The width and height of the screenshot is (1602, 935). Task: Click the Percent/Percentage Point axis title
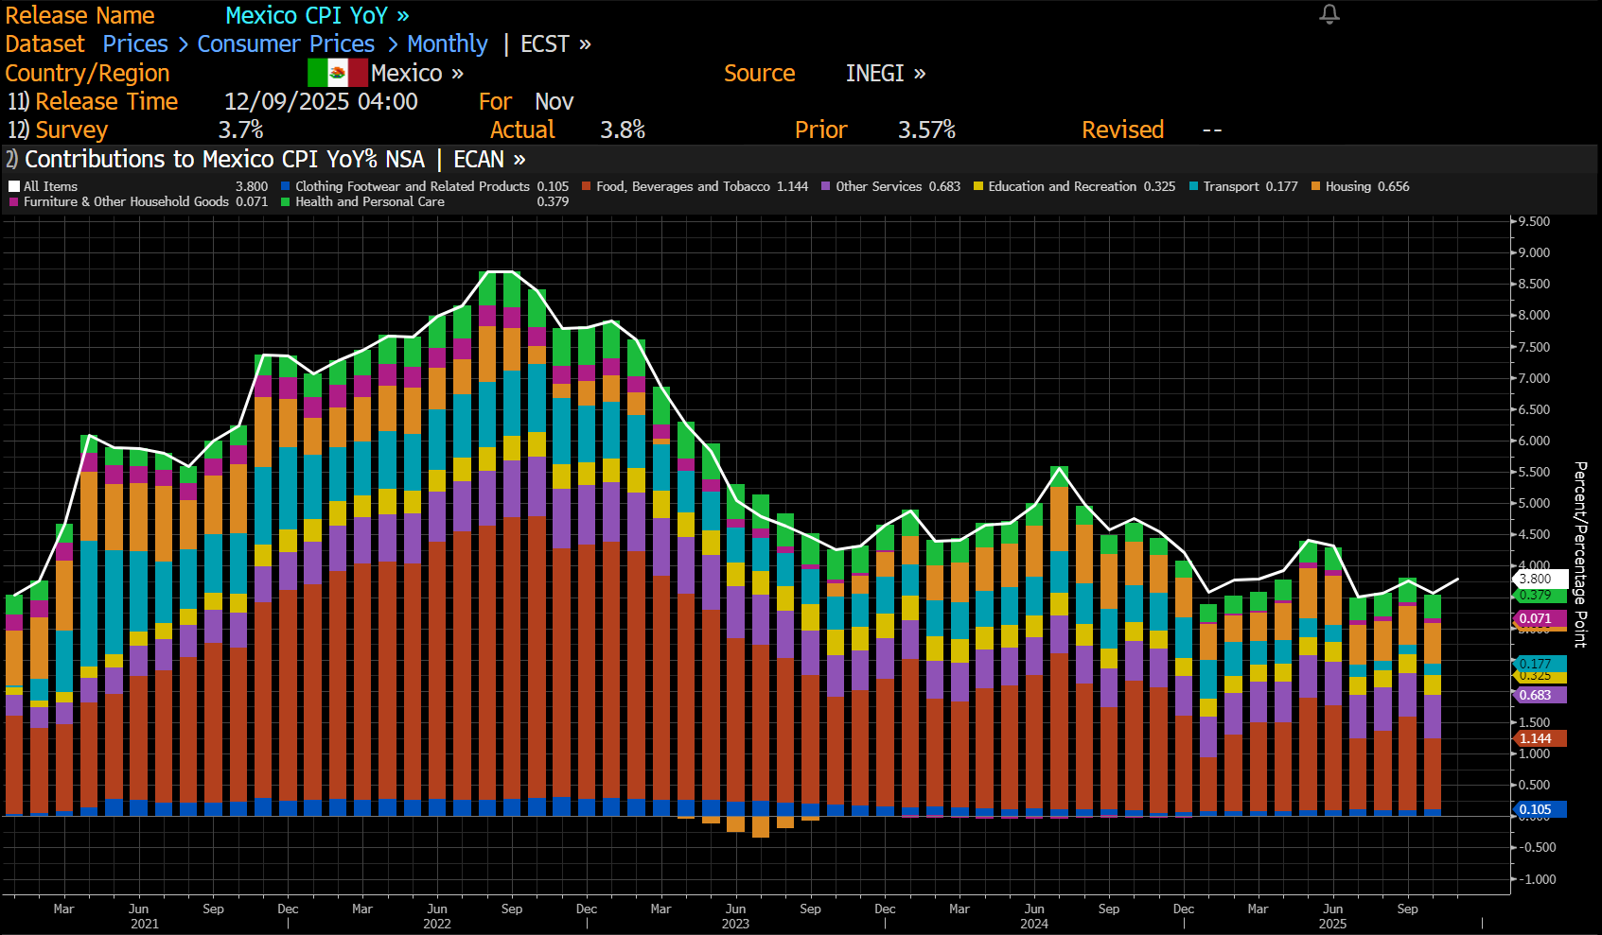[x=1580, y=555]
